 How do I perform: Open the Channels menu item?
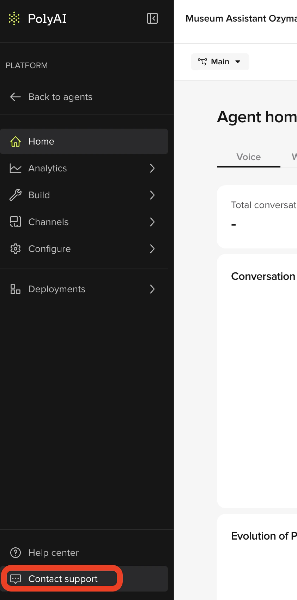84,222
